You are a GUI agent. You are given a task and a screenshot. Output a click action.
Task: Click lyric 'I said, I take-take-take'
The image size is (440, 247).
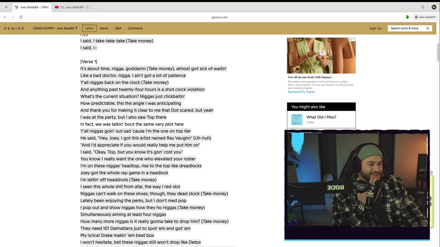117,41
